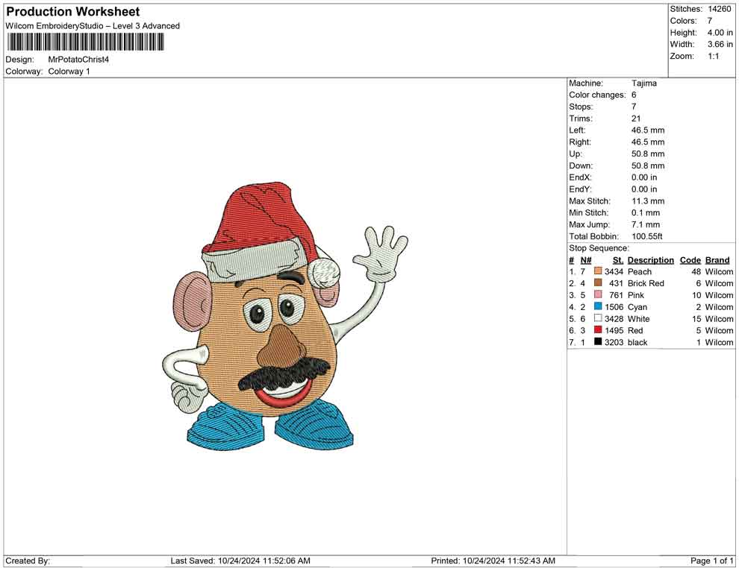Click the Peach color swatch
This screenshot has width=739, height=568.
tap(598, 271)
